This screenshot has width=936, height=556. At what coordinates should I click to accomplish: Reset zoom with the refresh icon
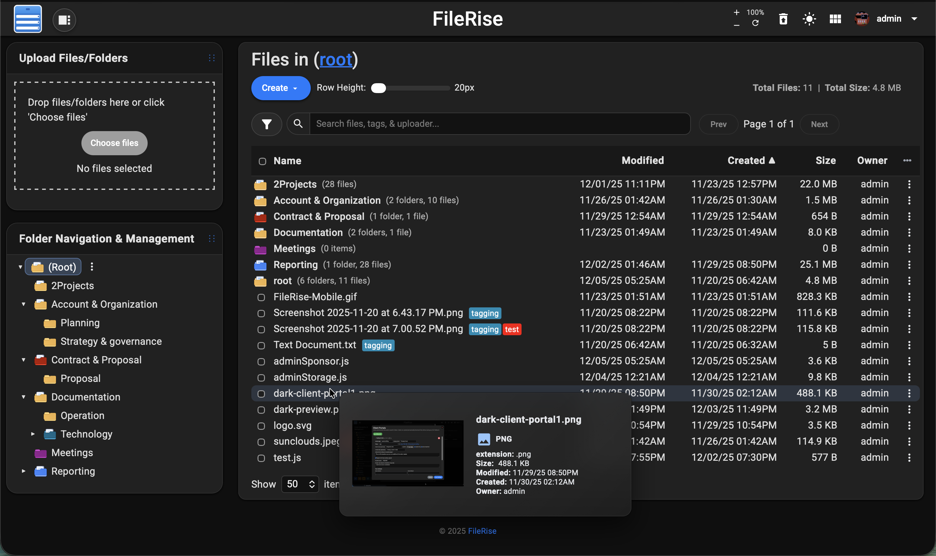click(755, 23)
